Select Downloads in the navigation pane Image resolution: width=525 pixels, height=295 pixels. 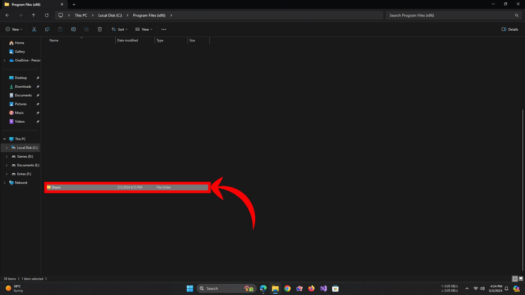point(23,87)
